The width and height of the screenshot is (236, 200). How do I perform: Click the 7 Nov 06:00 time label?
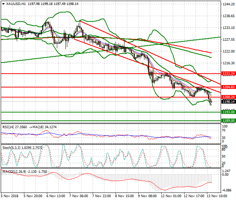coord(79,196)
